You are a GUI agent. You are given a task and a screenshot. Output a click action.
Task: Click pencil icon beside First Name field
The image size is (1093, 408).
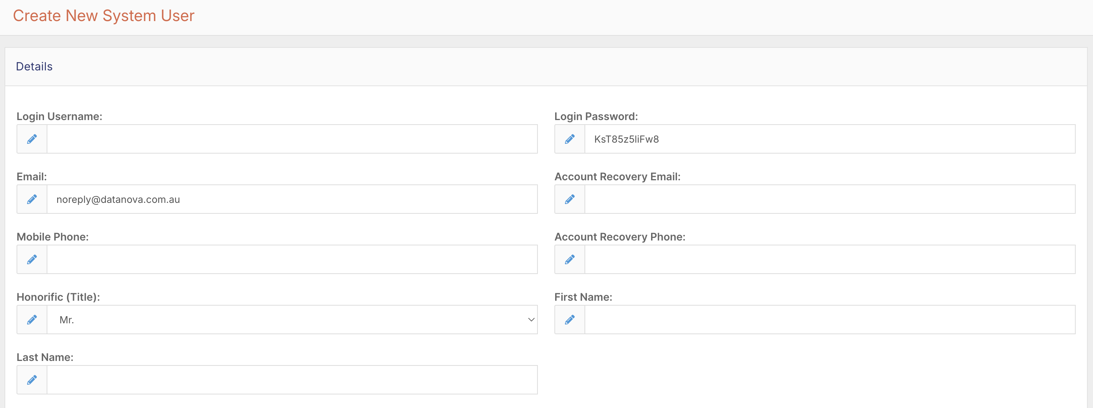570,320
